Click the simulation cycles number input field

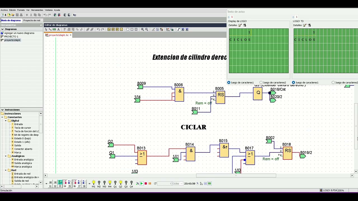pyautogui.click(x=164, y=183)
